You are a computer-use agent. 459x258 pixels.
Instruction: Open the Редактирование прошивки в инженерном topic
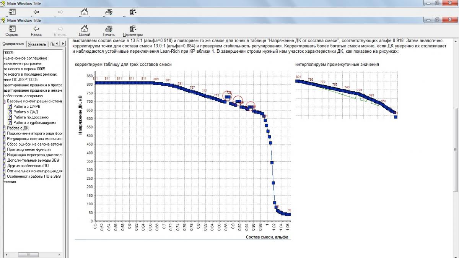[x=33, y=90]
